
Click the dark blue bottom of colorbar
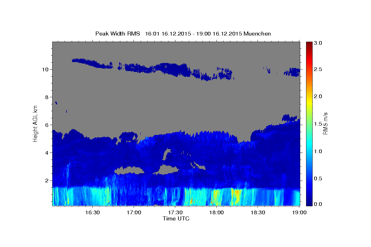click(x=309, y=203)
